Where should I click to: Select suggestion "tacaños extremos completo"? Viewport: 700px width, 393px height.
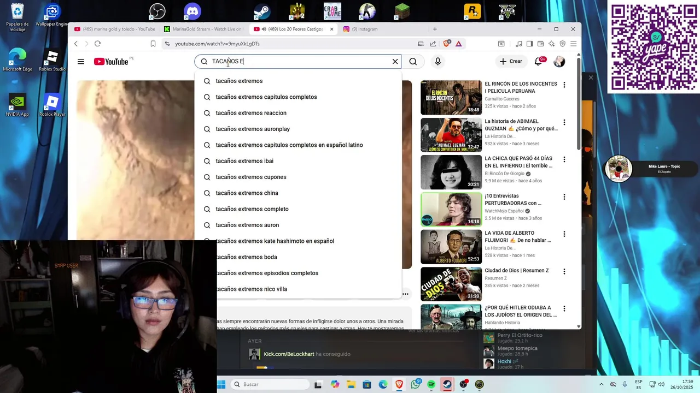[298, 209]
